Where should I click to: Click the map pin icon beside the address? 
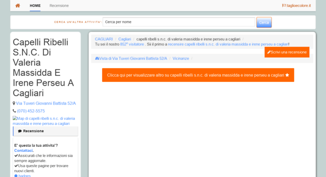pyautogui.click(x=14, y=103)
